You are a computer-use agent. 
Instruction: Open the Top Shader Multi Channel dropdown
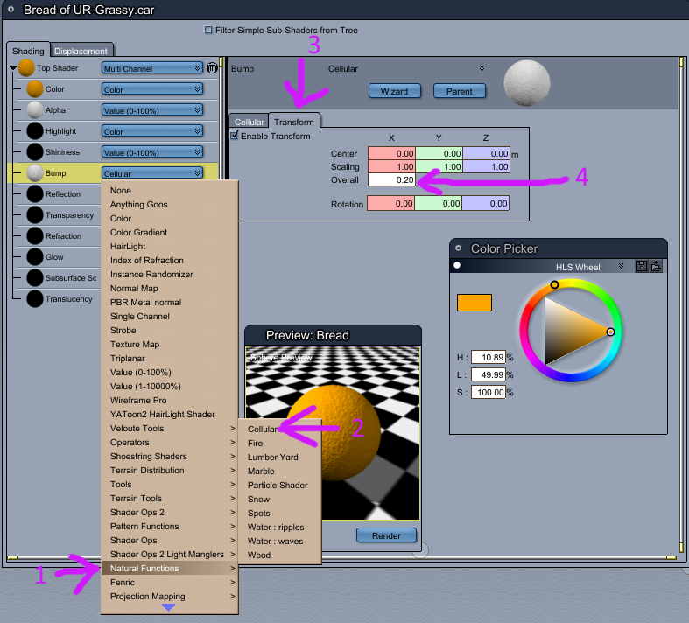pos(152,68)
